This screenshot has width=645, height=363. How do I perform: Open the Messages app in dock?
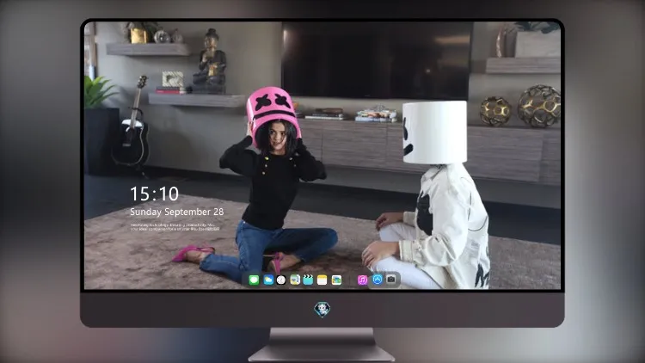tap(254, 280)
